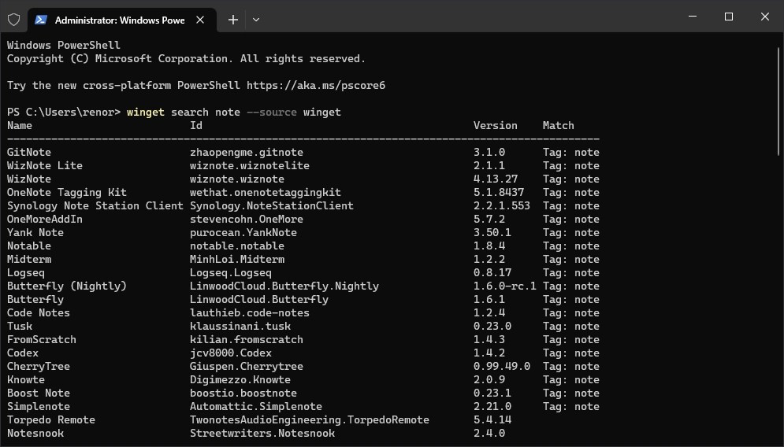Click 'Synology Note Station Client' name
The width and height of the screenshot is (784, 447).
95,205
